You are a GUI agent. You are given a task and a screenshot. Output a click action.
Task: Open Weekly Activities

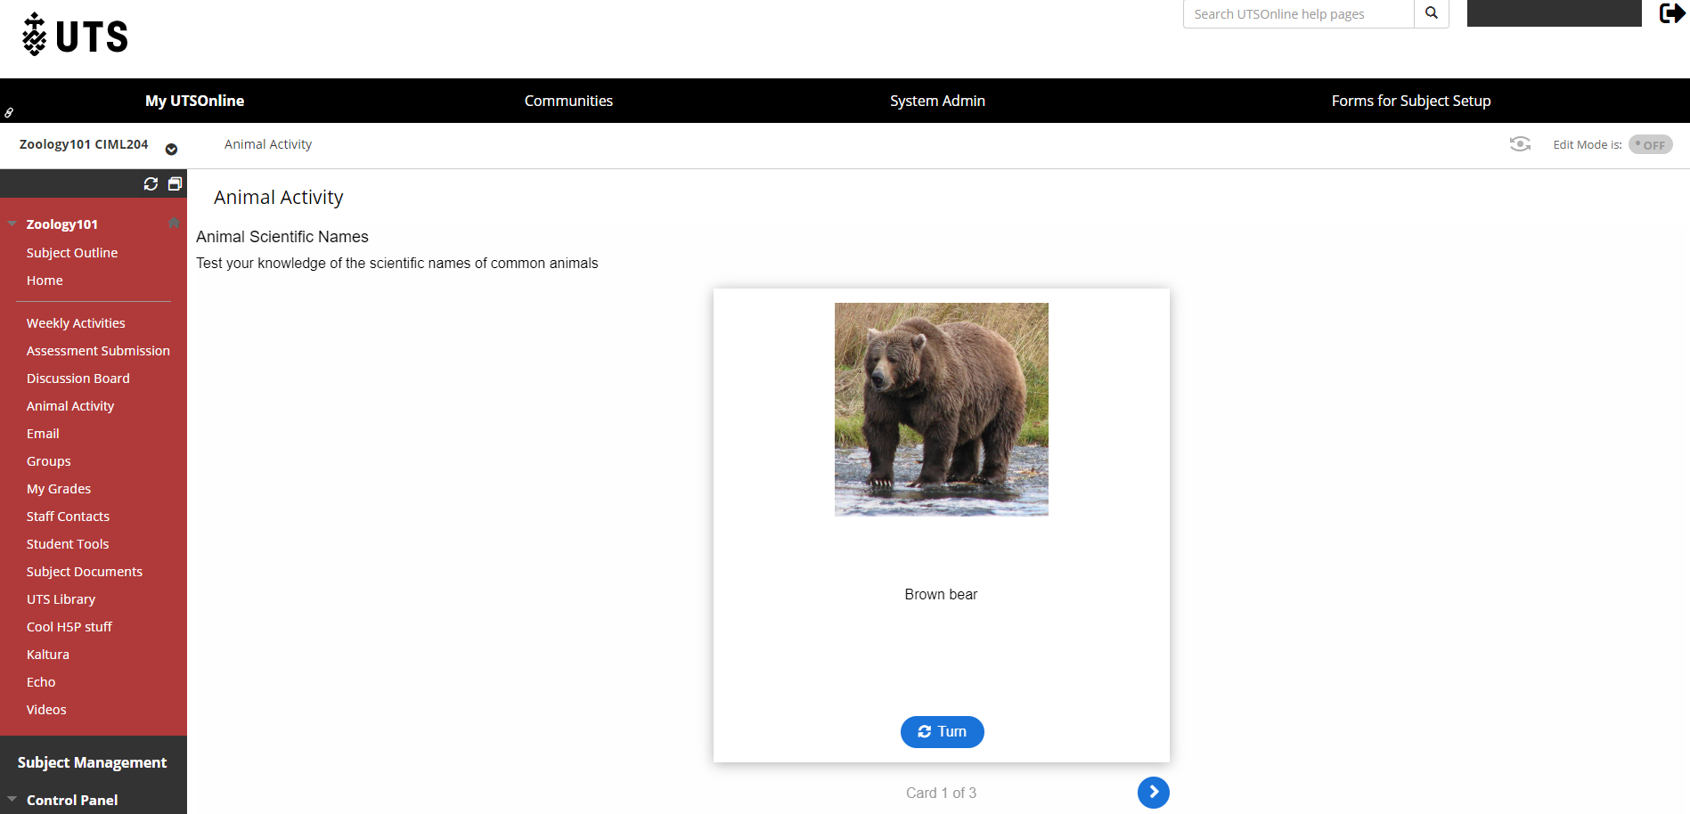[76, 323]
